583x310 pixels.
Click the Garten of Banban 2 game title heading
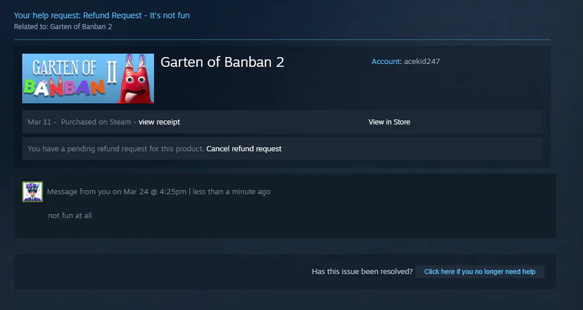(x=222, y=62)
